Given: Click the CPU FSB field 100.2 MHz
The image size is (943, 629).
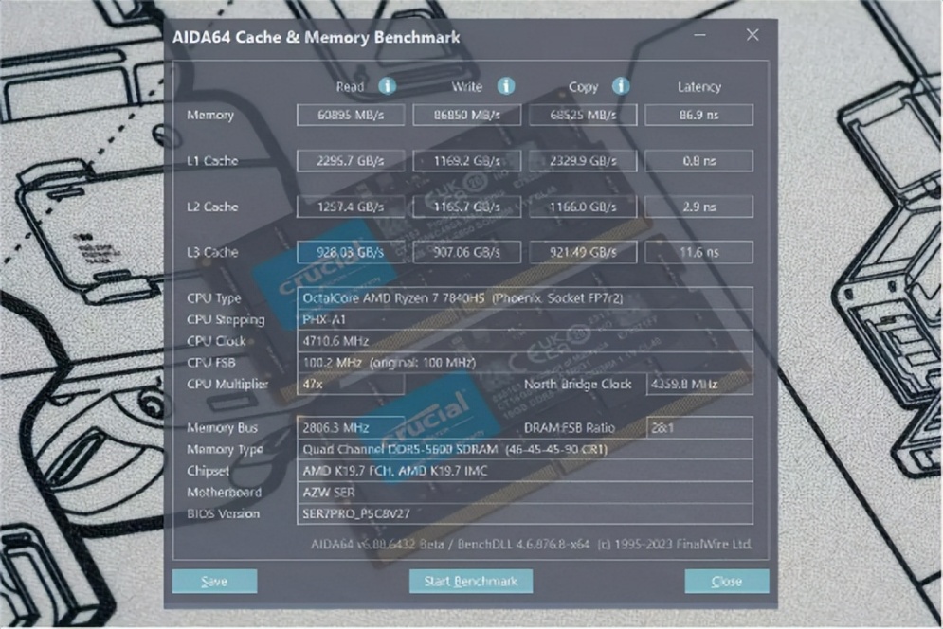Looking at the screenshot, I should coord(524,363).
